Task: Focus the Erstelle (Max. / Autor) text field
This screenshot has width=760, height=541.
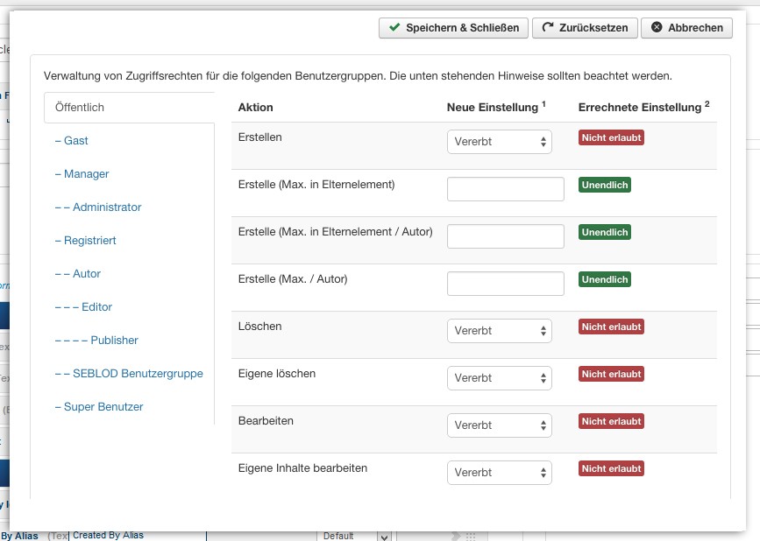Action: [506, 284]
